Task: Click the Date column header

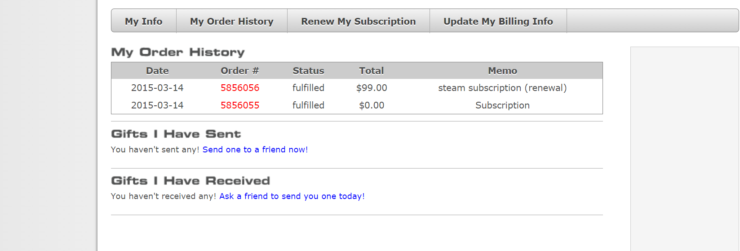Action: (x=157, y=71)
